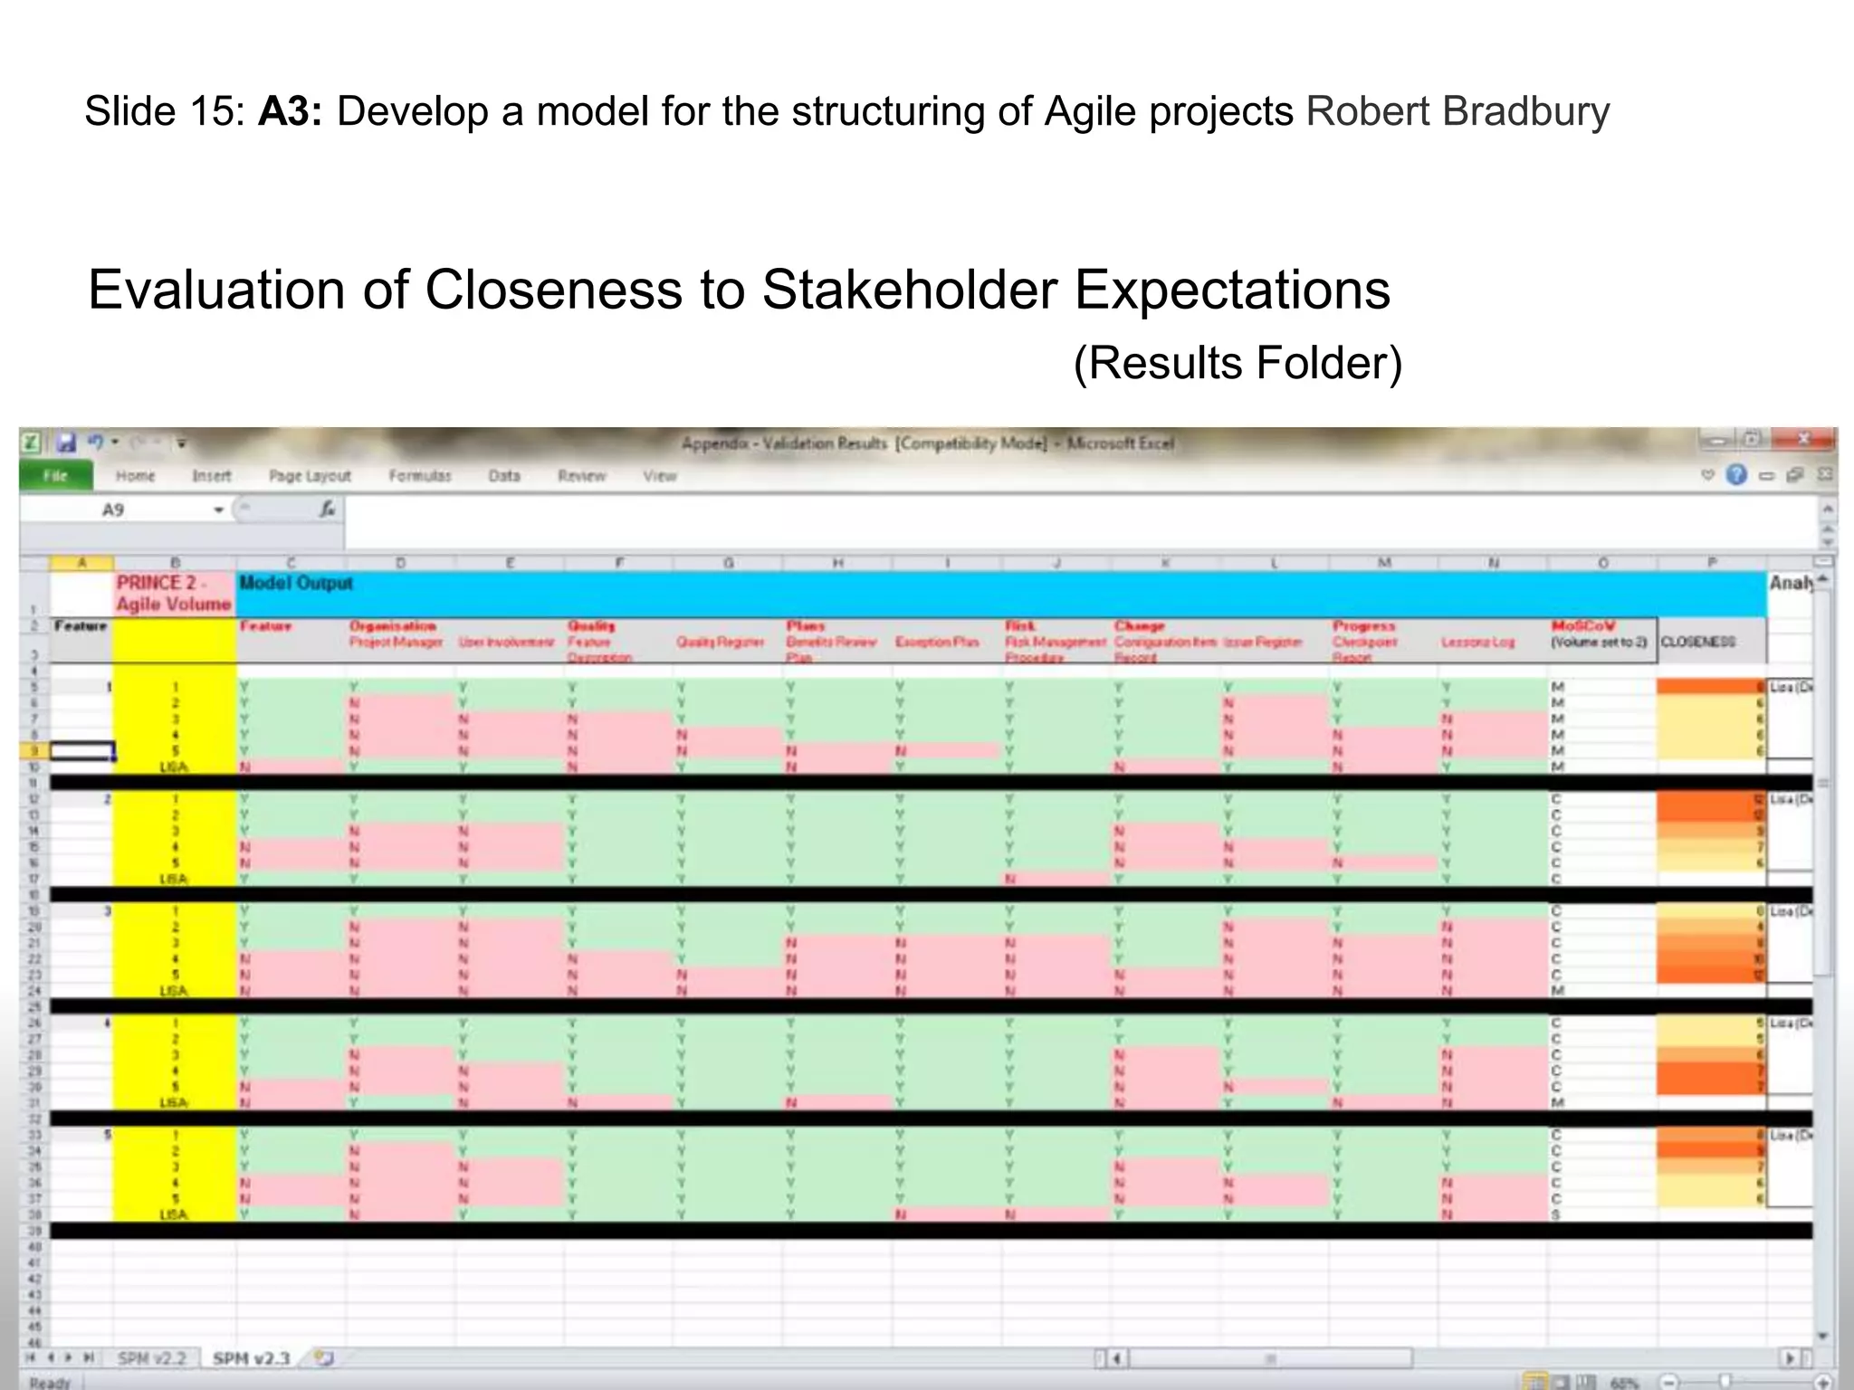Go to last sheet using tab arrow
Viewport: 1854px width, 1390px height.
89,1358
